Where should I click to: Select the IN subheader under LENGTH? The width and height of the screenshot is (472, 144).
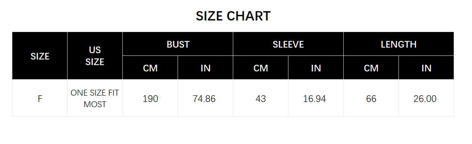(x=426, y=68)
